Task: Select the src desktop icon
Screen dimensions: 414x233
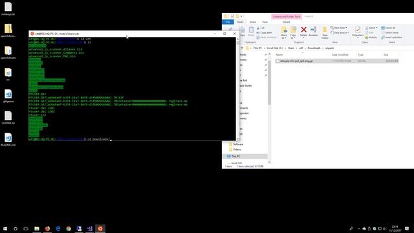Action: (x=8, y=74)
